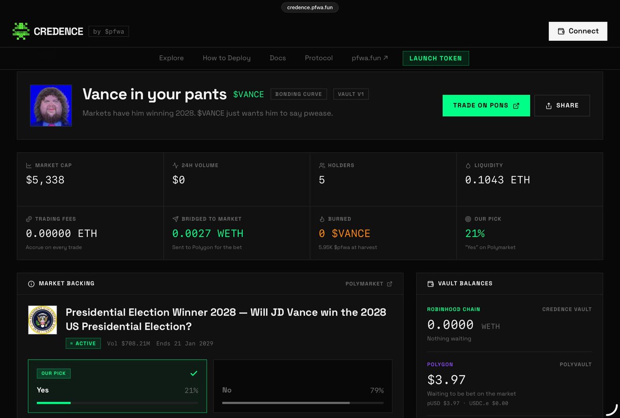Click the Vol $708.21M text
620x418 pixels.
click(129, 343)
